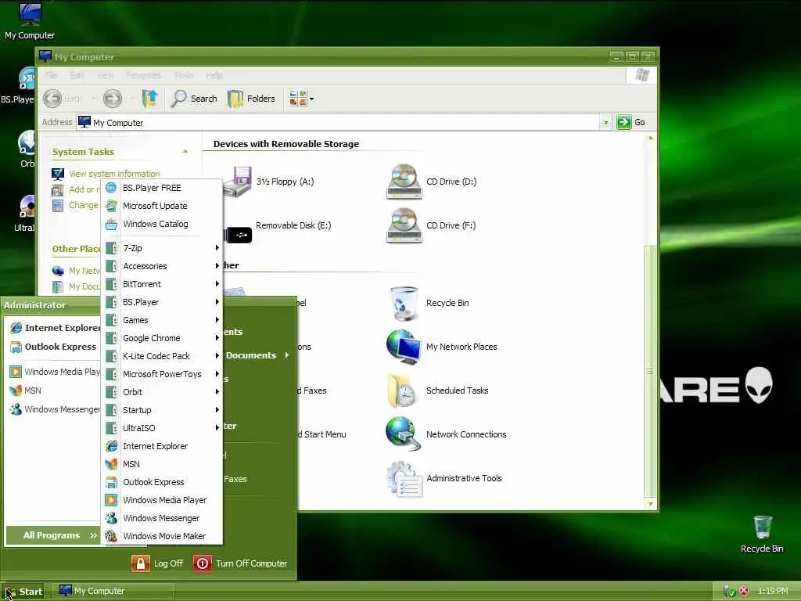Image resolution: width=801 pixels, height=601 pixels.
Task: Select CD Drive (F:) icon
Action: point(432,225)
